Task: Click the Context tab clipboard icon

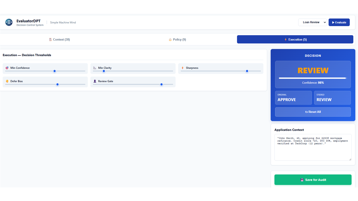Action: (50, 40)
